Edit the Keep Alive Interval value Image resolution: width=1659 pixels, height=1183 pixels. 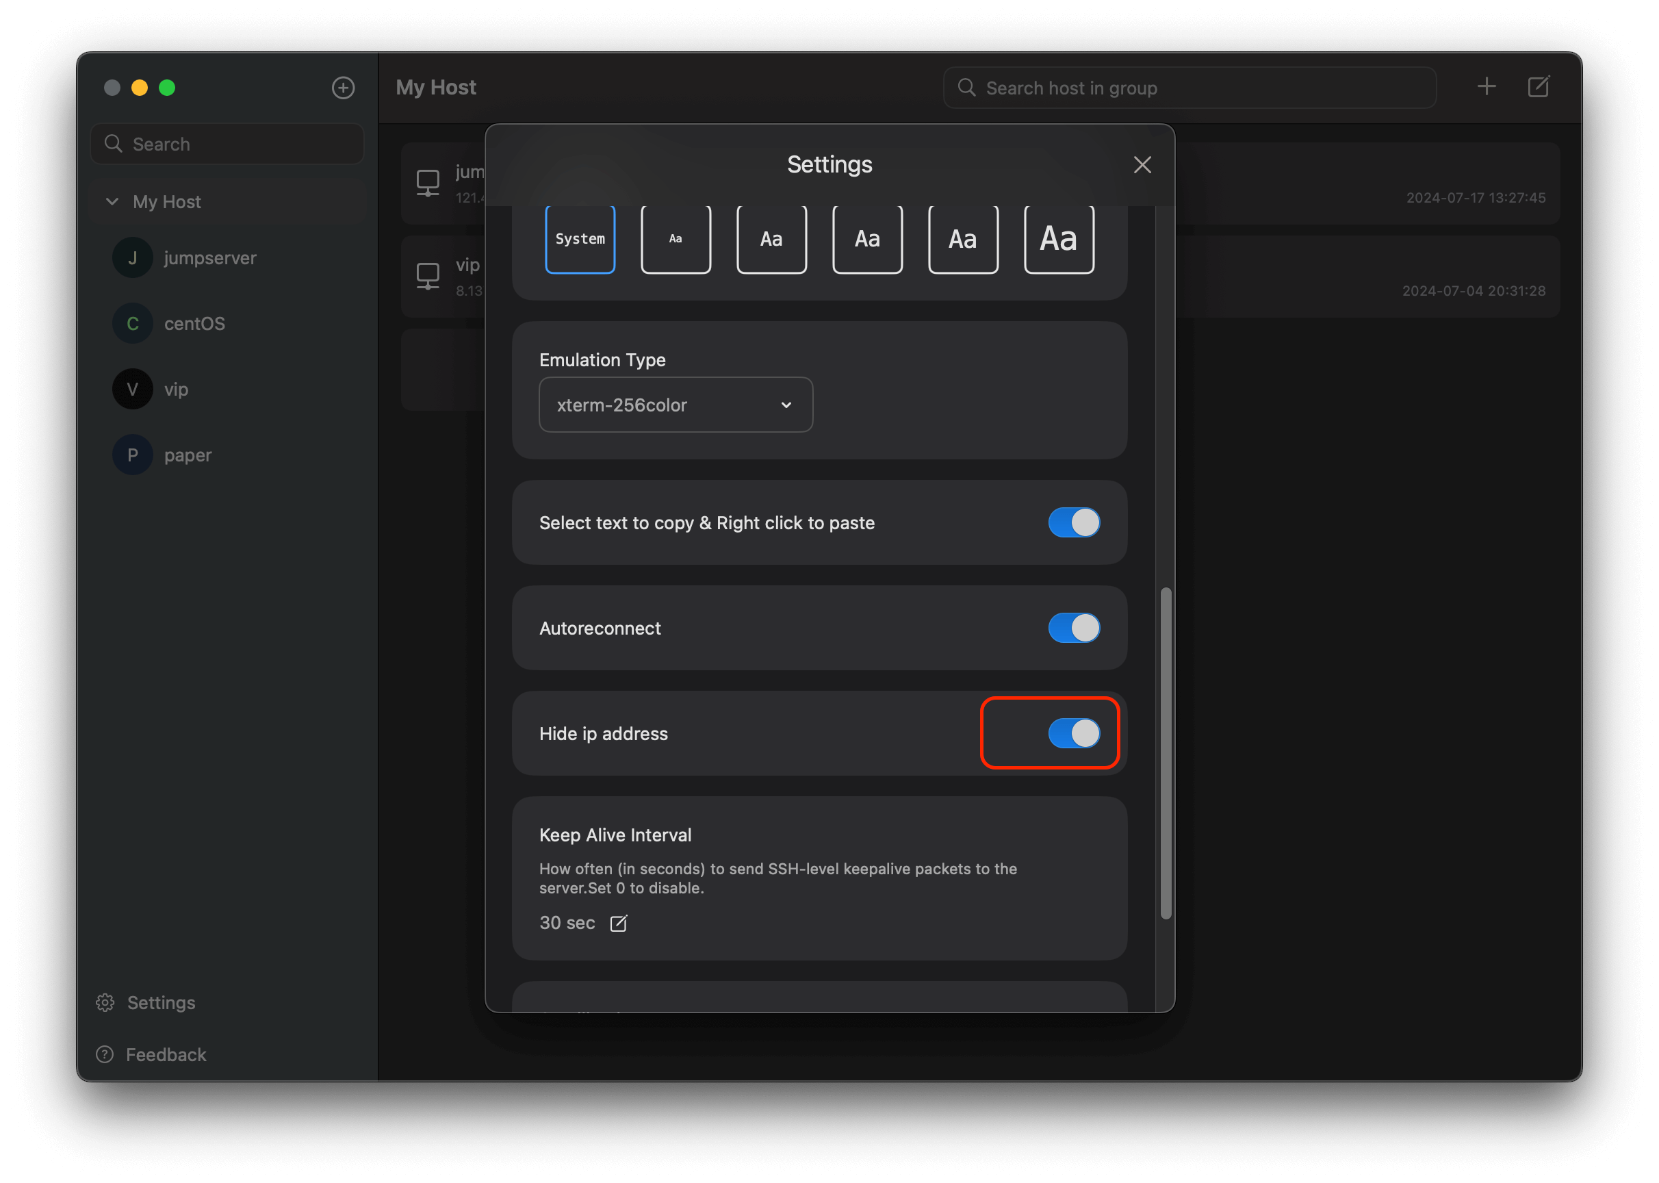pyautogui.click(x=618, y=923)
